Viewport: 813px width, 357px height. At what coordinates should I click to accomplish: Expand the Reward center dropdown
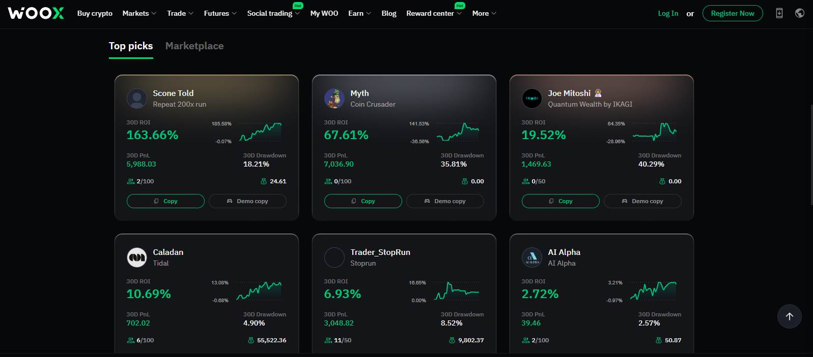434,13
